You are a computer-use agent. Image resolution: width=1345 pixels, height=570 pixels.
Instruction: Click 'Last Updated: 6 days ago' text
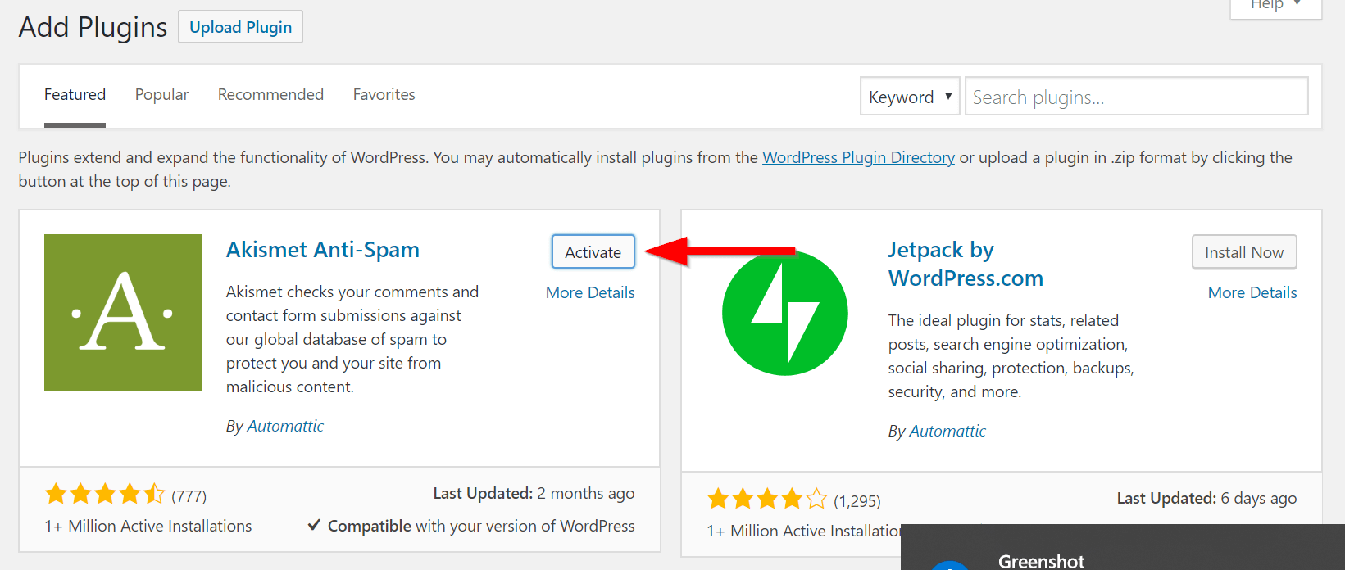[1206, 498]
